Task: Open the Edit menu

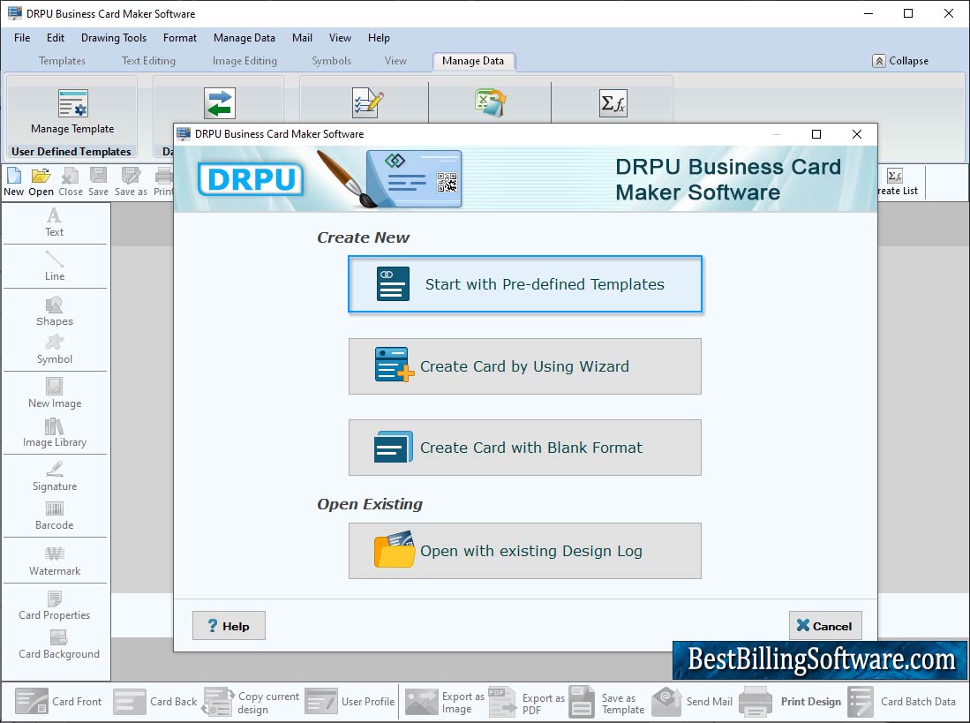Action: pyautogui.click(x=56, y=38)
